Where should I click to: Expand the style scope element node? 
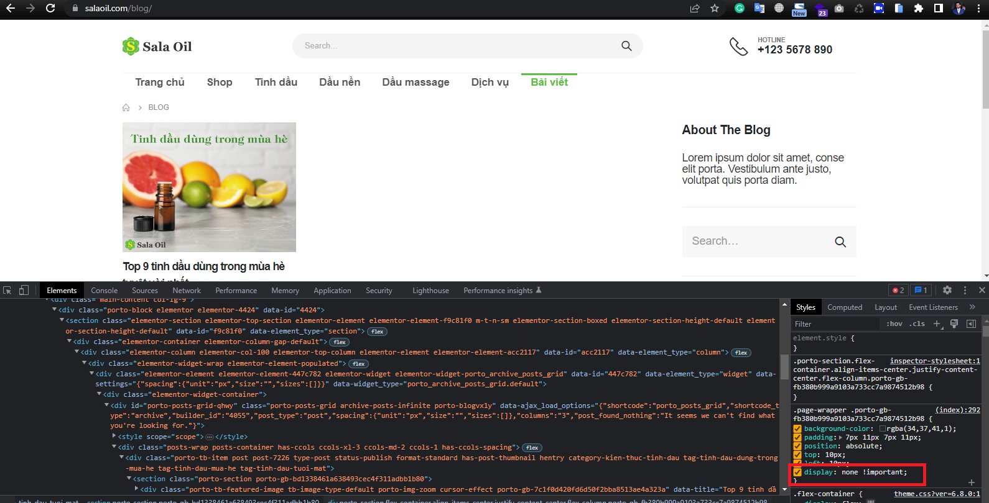point(114,437)
